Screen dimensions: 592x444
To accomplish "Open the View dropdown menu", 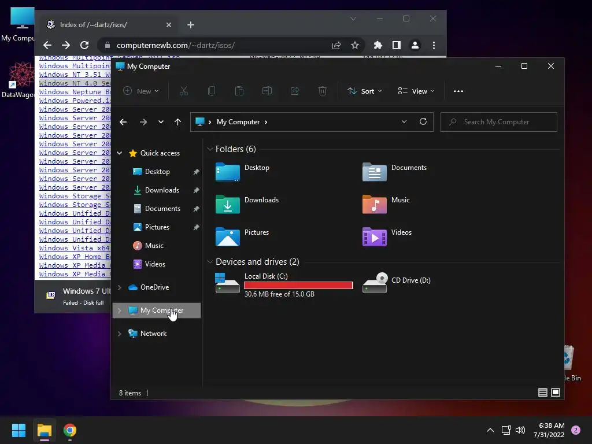I will pos(416,91).
